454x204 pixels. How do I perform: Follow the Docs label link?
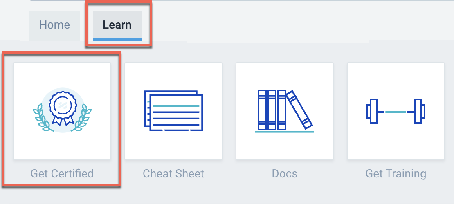[285, 173]
